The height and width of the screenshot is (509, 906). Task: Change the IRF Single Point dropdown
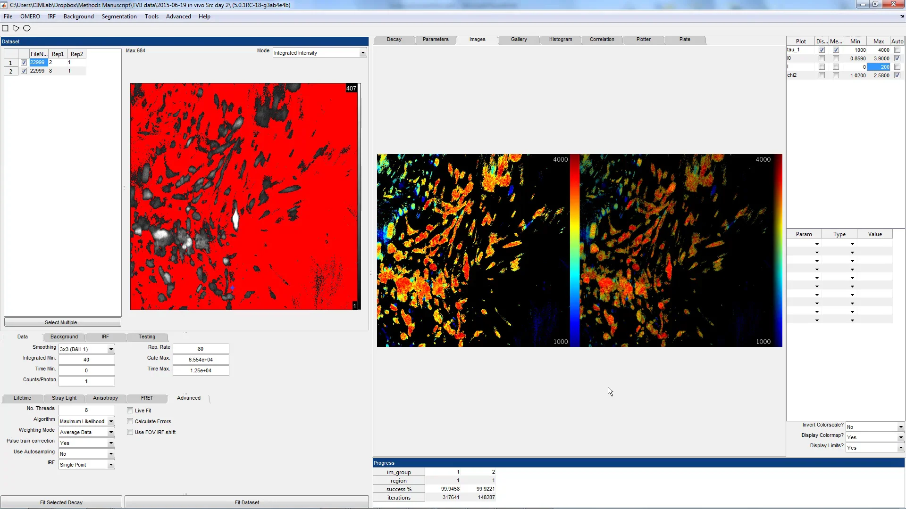tap(111, 464)
